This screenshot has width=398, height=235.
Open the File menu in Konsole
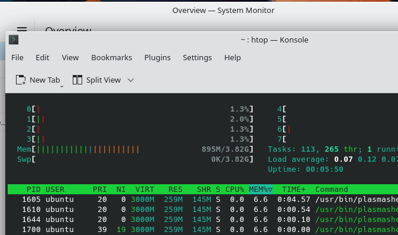(x=17, y=57)
